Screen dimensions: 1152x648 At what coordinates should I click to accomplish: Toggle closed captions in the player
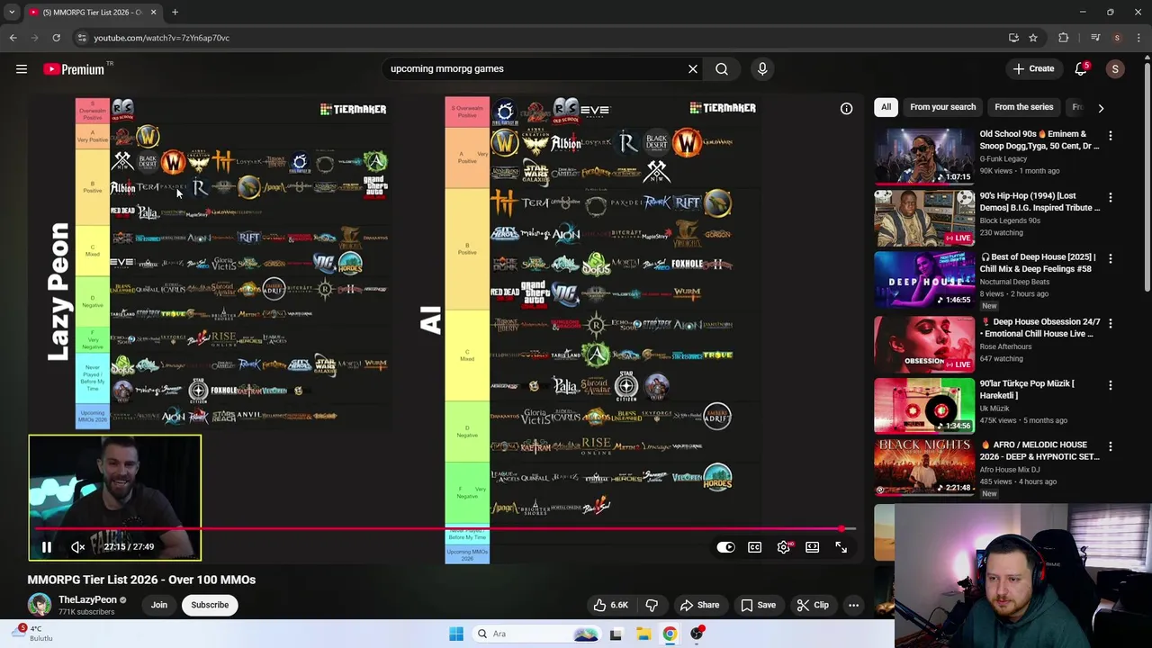[754, 547]
